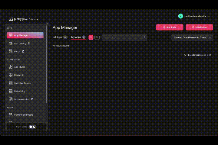Click the Snapshot Engine camera icon
The height and width of the screenshot is (145, 218).
tap(11, 83)
